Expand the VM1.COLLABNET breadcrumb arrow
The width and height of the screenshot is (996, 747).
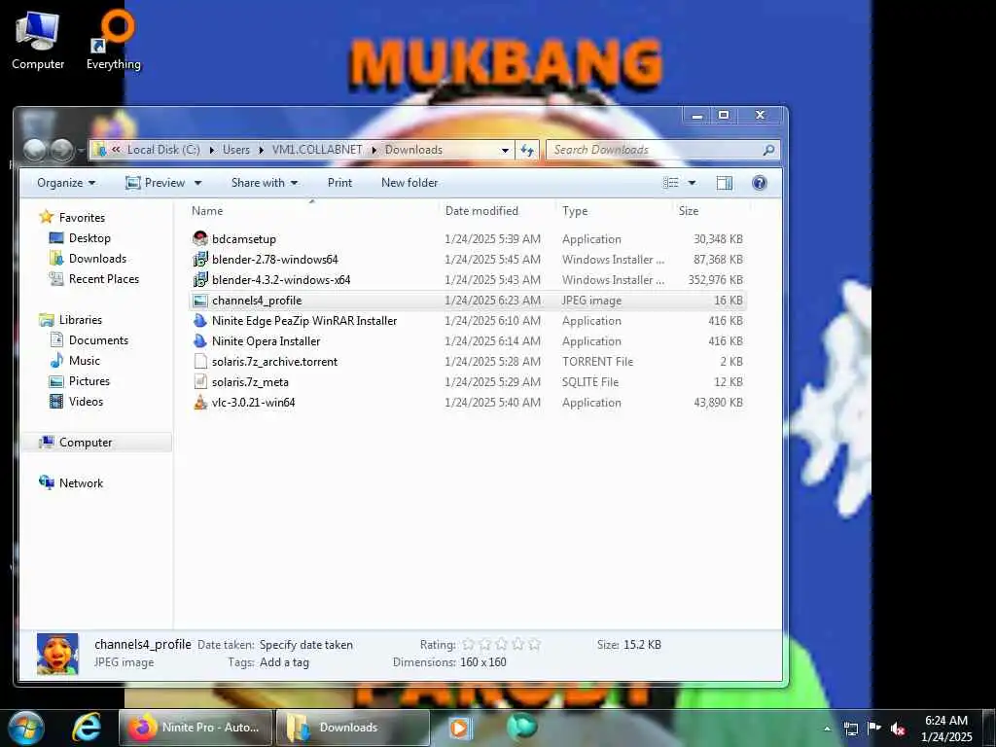point(374,150)
